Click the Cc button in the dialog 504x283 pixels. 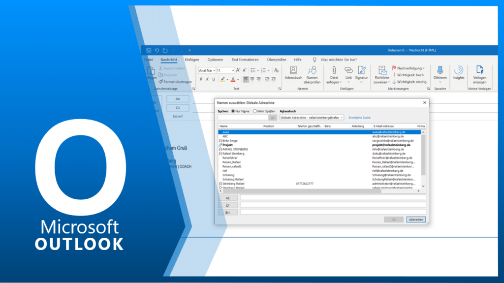227,205
